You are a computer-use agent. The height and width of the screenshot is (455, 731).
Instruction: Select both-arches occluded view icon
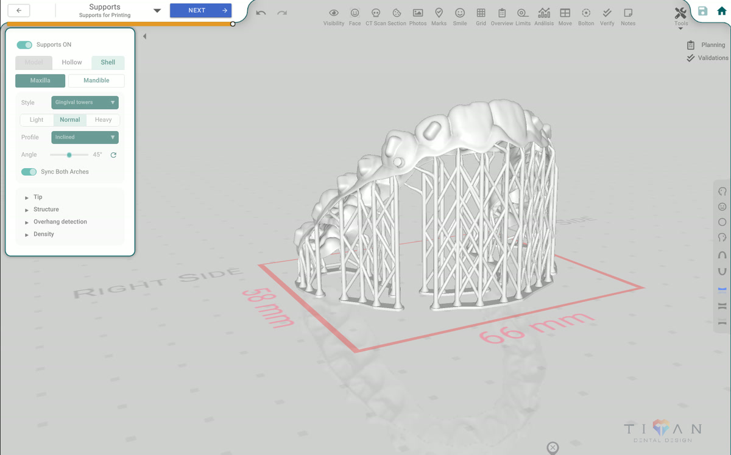[722, 306]
